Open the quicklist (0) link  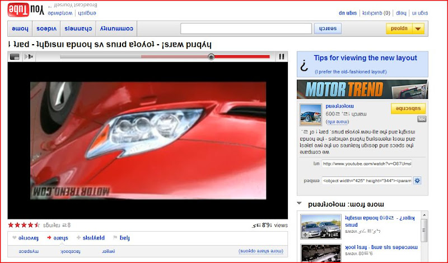[376, 13]
